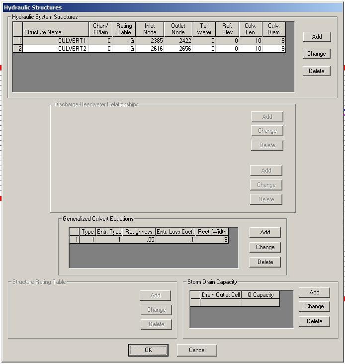345x364 pixels.
Task: Add a Storm Drain Capacity entry
Action: click(x=314, y=292)
